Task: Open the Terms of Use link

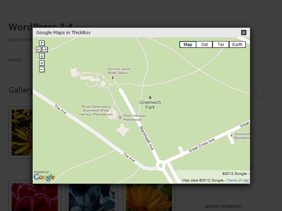Action: 237,180
